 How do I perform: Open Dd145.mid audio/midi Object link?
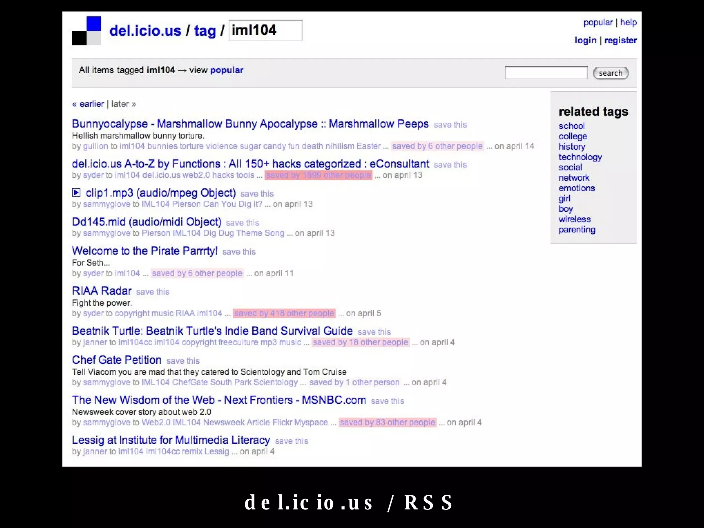point(147,222)
